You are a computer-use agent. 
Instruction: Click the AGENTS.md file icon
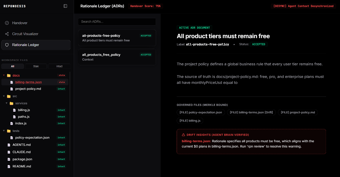tap(9, 145)
